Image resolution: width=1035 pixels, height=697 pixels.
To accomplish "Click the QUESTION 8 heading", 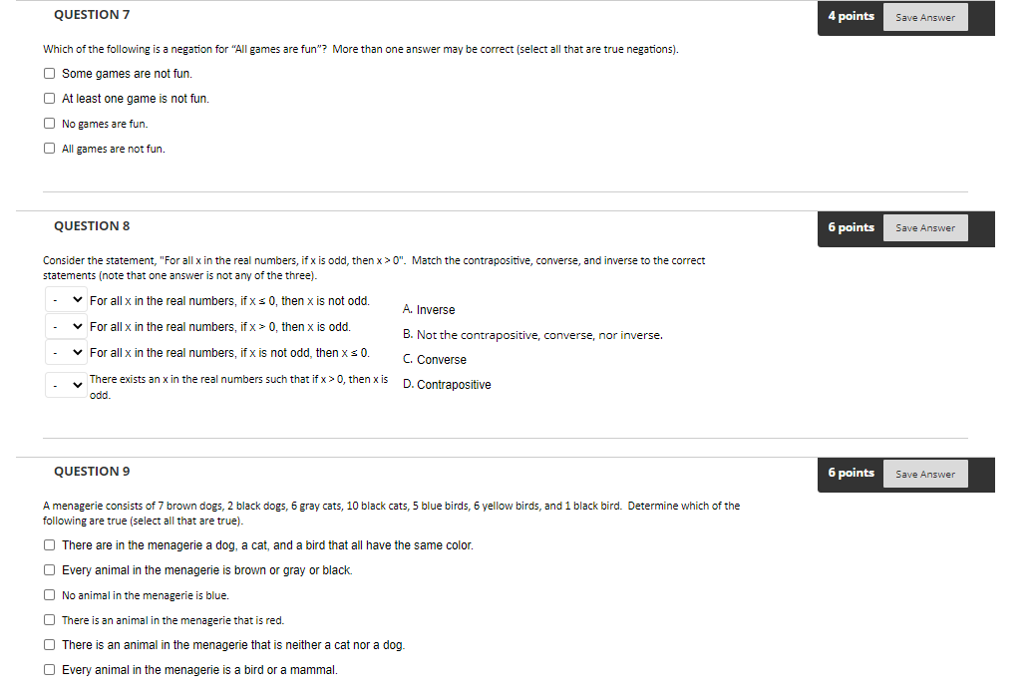I will coord(92,226).
